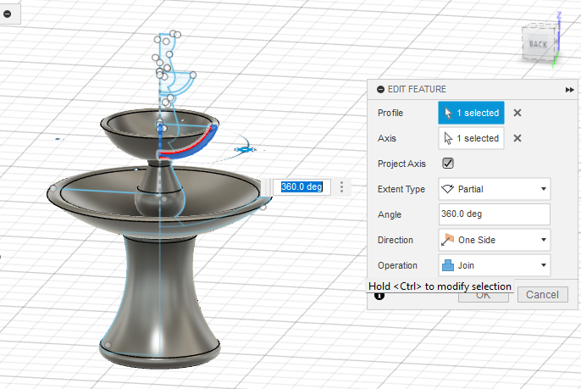Open the Direction dropdown

(x=495, y=240)
